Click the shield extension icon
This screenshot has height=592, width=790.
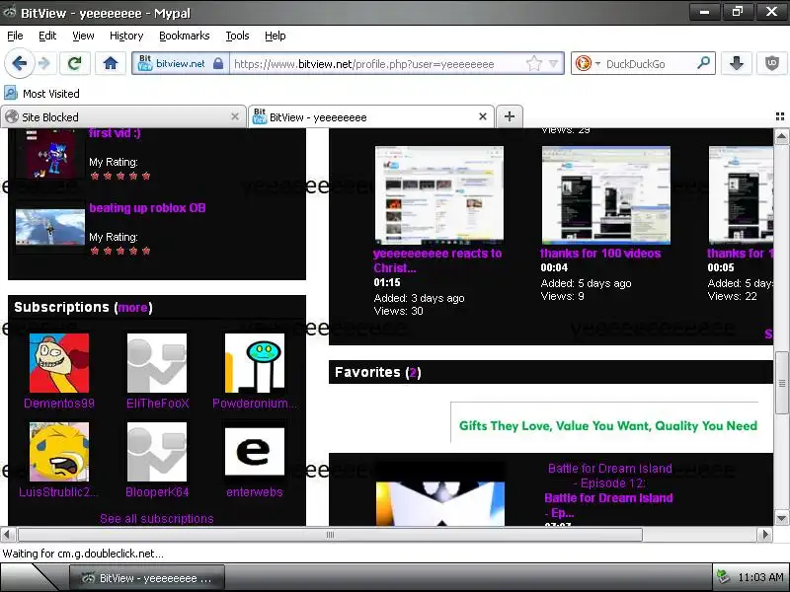coord(772,63)
